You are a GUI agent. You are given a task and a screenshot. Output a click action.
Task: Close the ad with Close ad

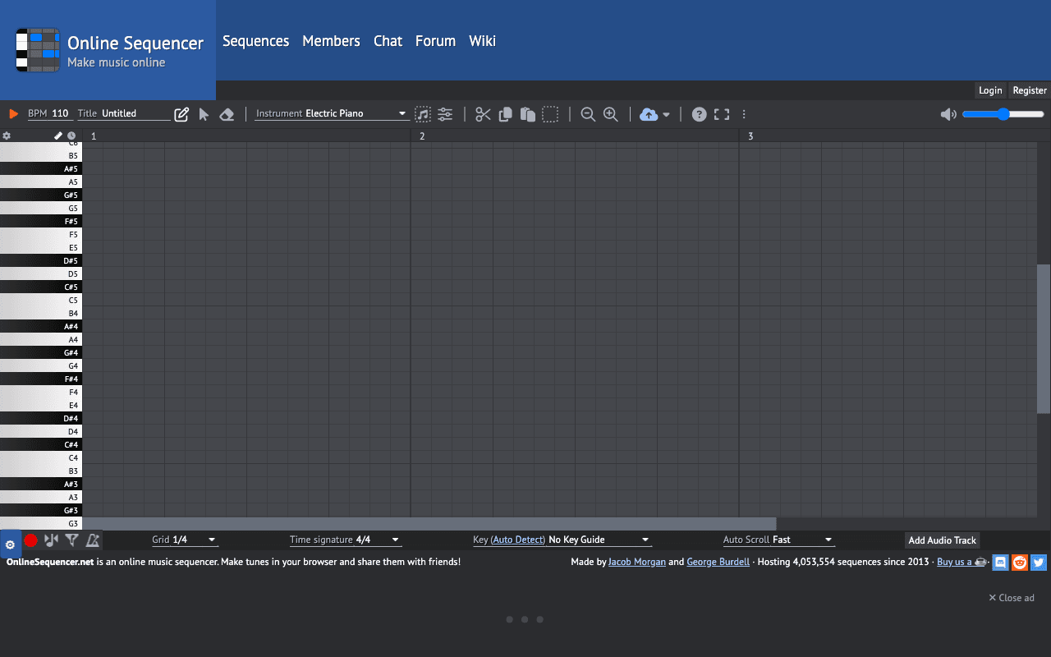[x=1011, y=598]
